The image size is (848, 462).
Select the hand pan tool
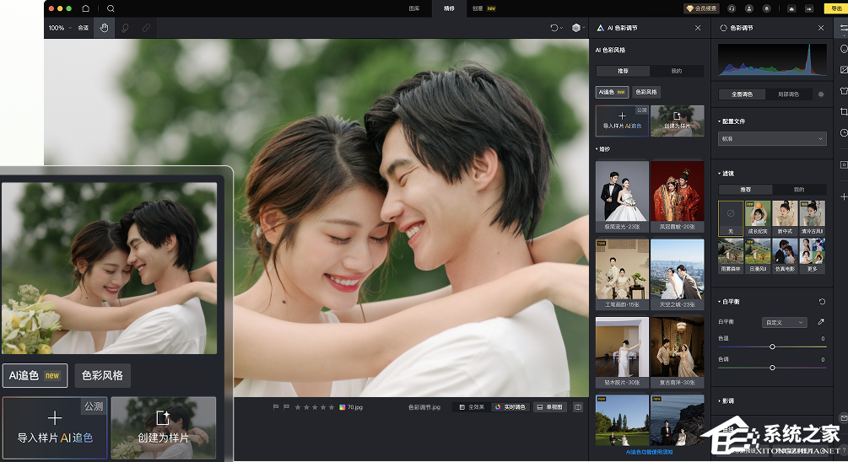[x=105, y=28]
